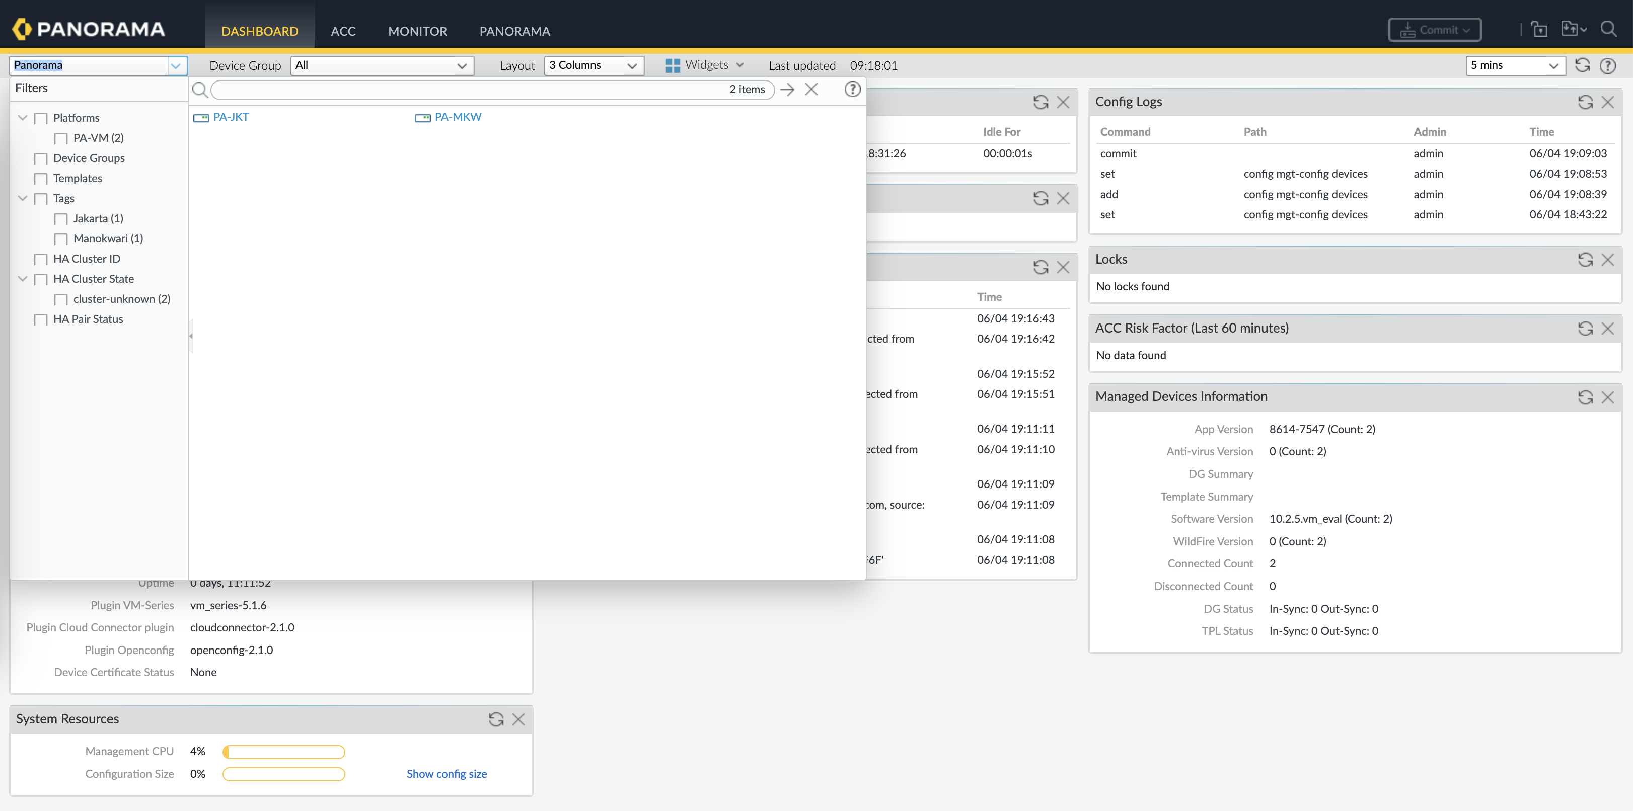This screenshot has width=1633, height=811.
Task: Open the ACC tab
Action: [343, 31]
